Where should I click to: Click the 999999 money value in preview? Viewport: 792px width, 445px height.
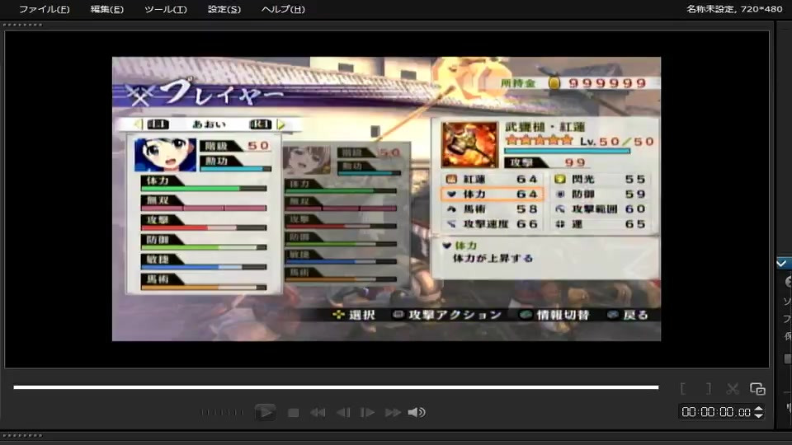[x=608, y=83]
